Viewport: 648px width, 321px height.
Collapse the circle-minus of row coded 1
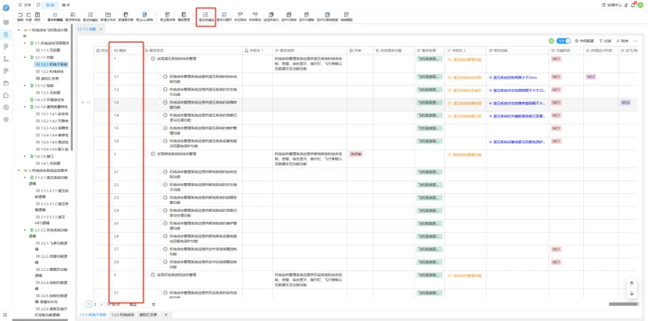(152, 58)
